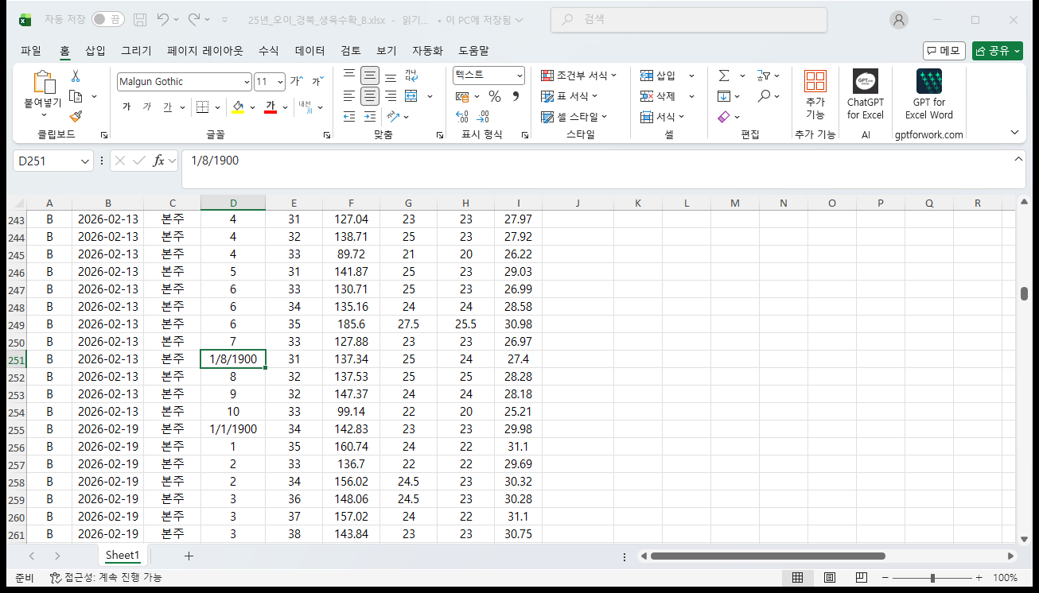
Task: Open the 수식 ribbon tab
Action: tap(269, 51)
